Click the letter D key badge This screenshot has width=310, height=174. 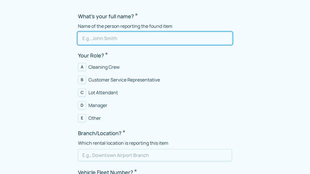(82, 105)
